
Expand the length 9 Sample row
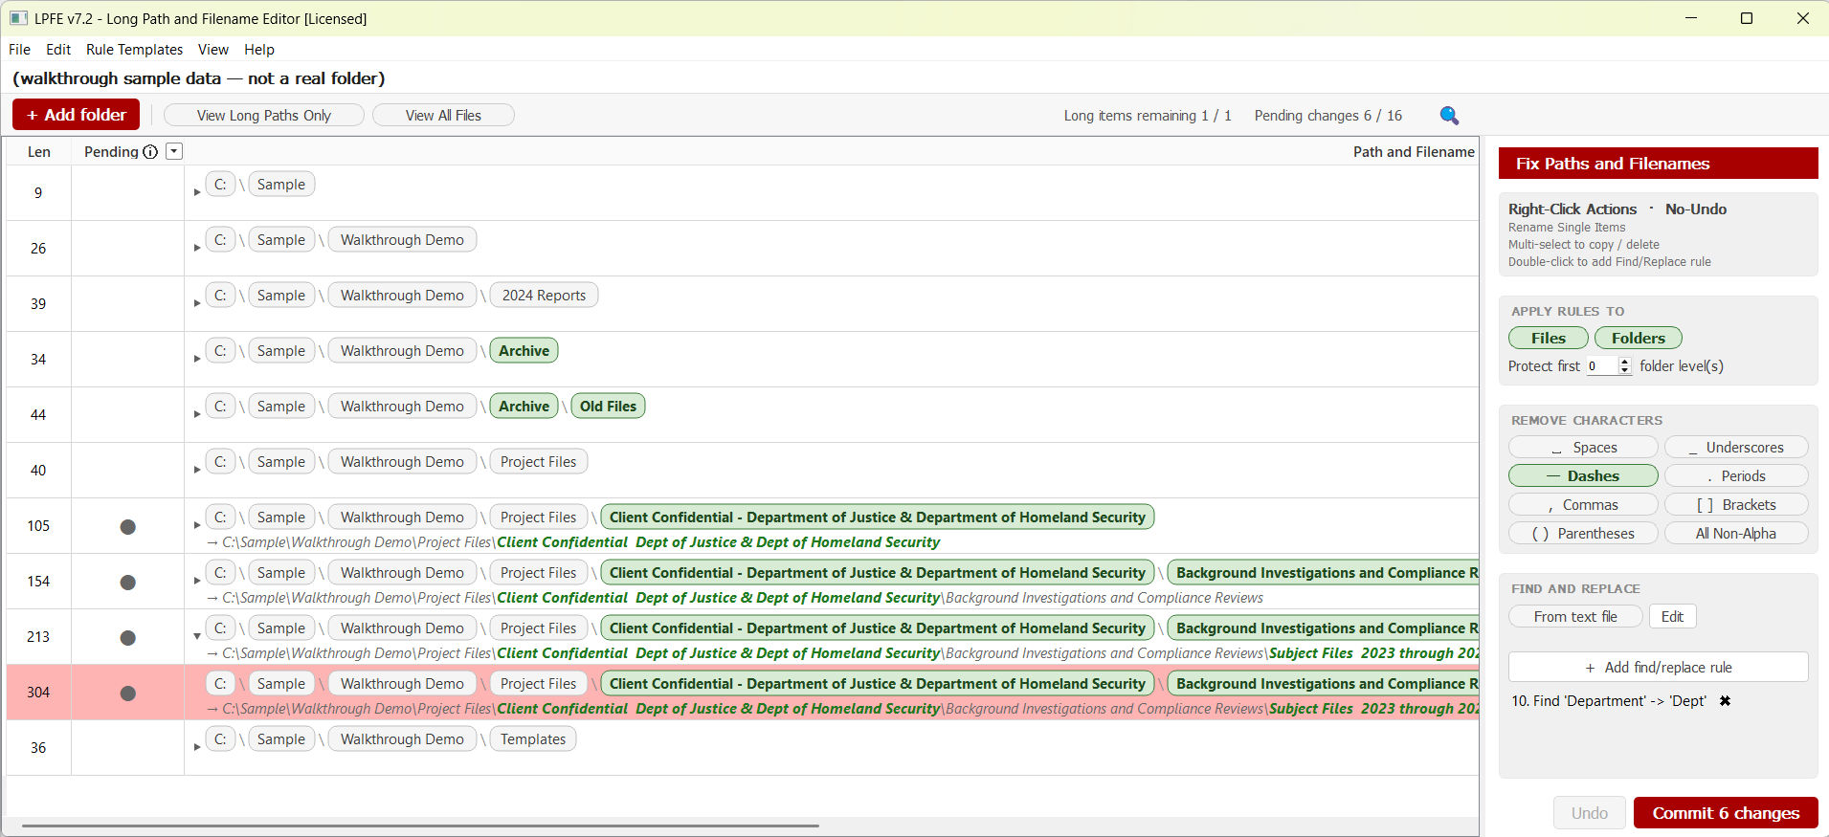197,193
